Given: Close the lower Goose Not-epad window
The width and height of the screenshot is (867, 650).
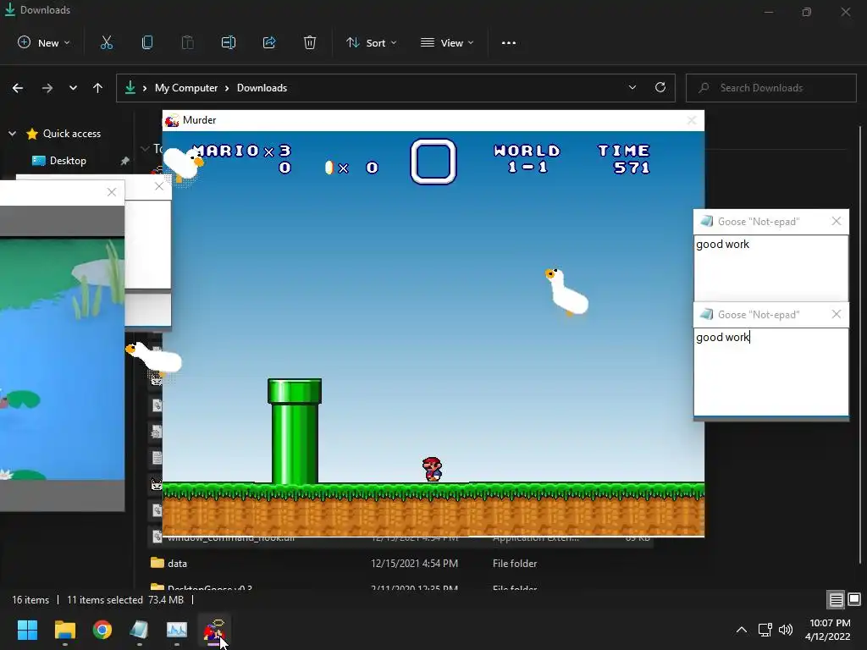Looking at the screenshot, I should [x=836, y=315].
